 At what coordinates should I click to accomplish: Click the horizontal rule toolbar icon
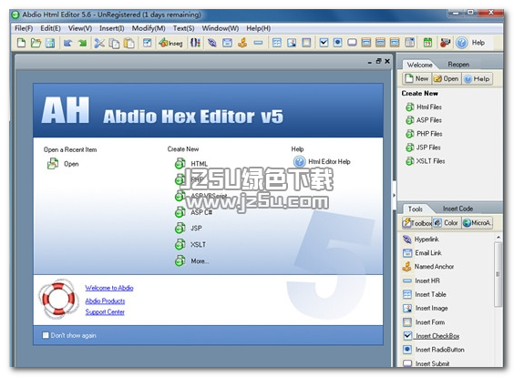coord(258,43)
